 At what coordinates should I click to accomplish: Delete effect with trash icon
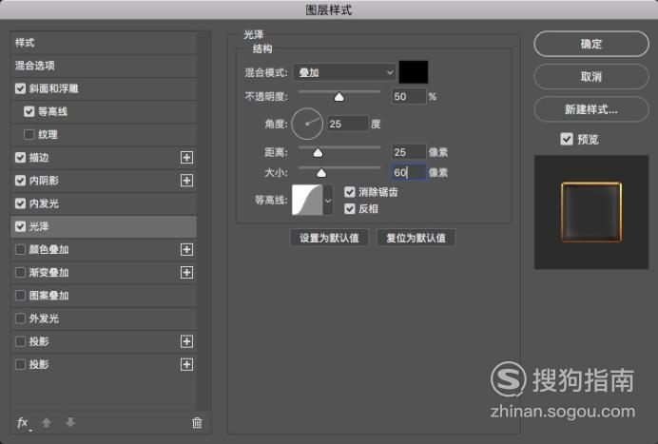point(197,422)
